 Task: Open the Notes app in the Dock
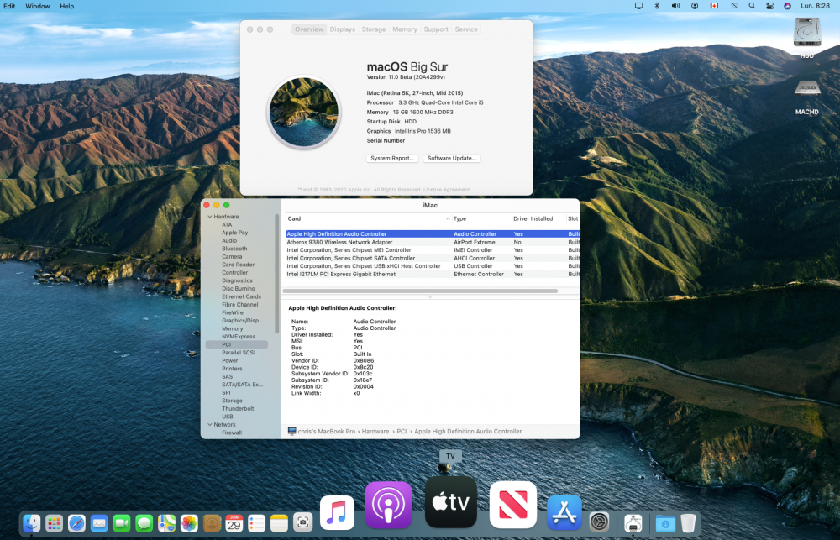279,523
